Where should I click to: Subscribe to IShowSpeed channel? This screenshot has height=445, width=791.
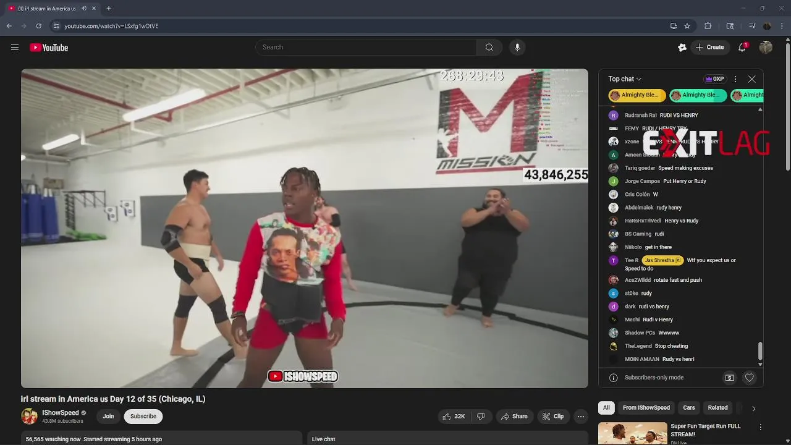[143, 417]
